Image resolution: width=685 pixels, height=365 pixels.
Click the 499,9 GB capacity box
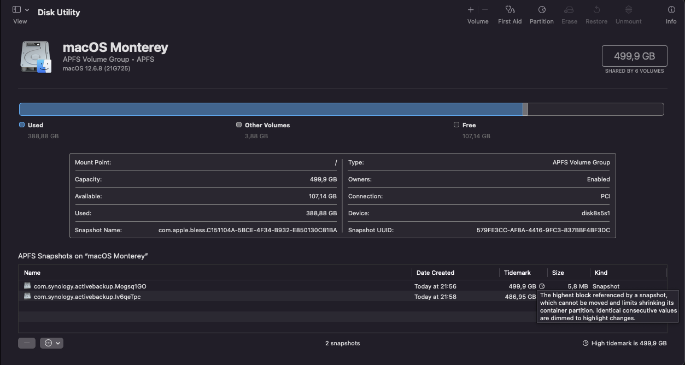[634, 56]
